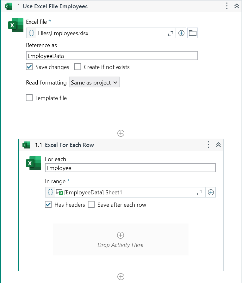The width and height of the screenshot is (242, 283).
Task: Open plus options beside the In range field
Action: click(210, 192)
